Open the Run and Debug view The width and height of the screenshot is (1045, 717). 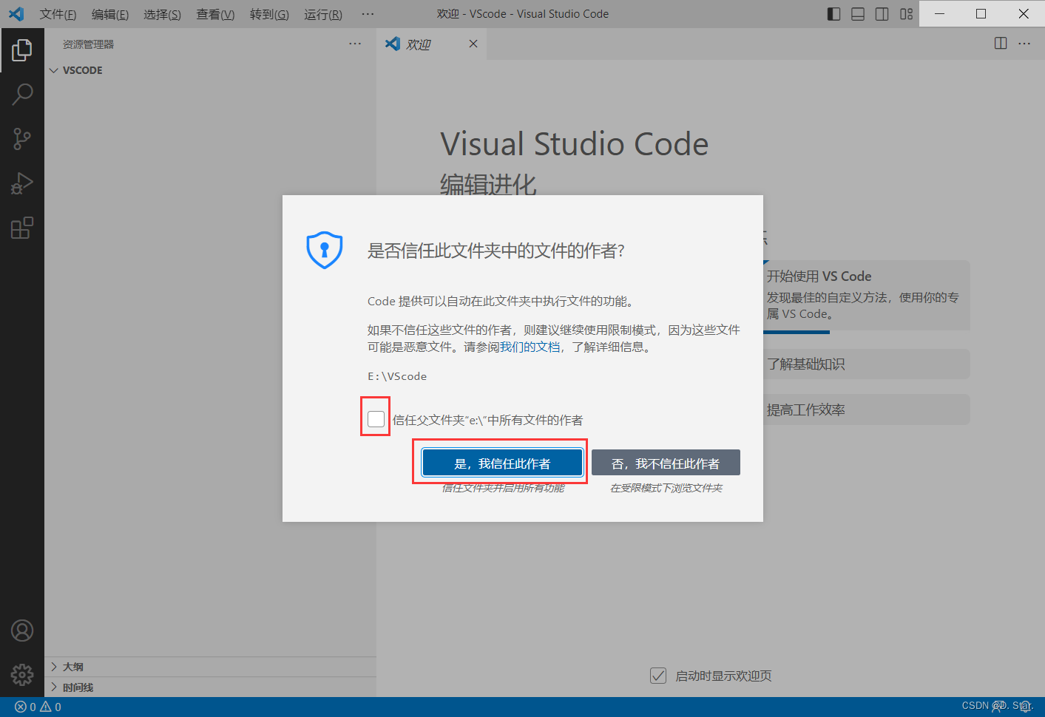pos(22,183)
